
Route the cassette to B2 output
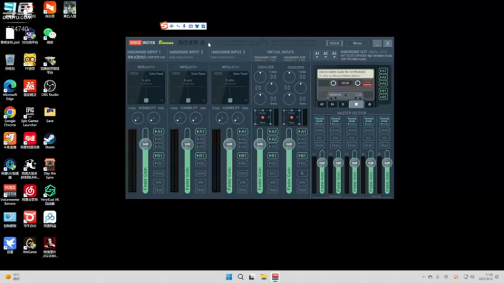[383, 97]
